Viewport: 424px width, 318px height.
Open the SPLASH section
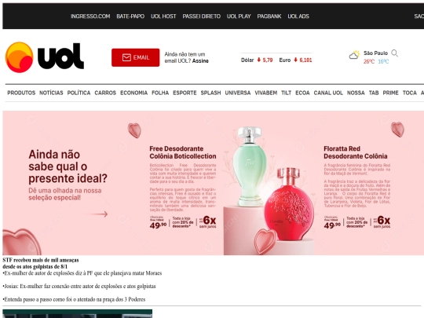pyautogui.click(x=210, y=93)
